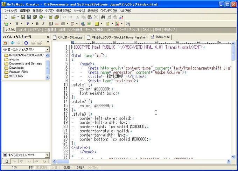This screenshot has width=238, height=171.
Task: Click the yellow page icon in the tag toolbar
Action: (107, 24)
